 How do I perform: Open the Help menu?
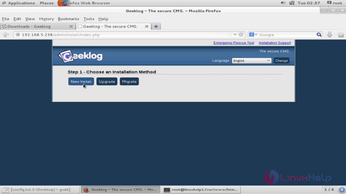pos(103,19)
